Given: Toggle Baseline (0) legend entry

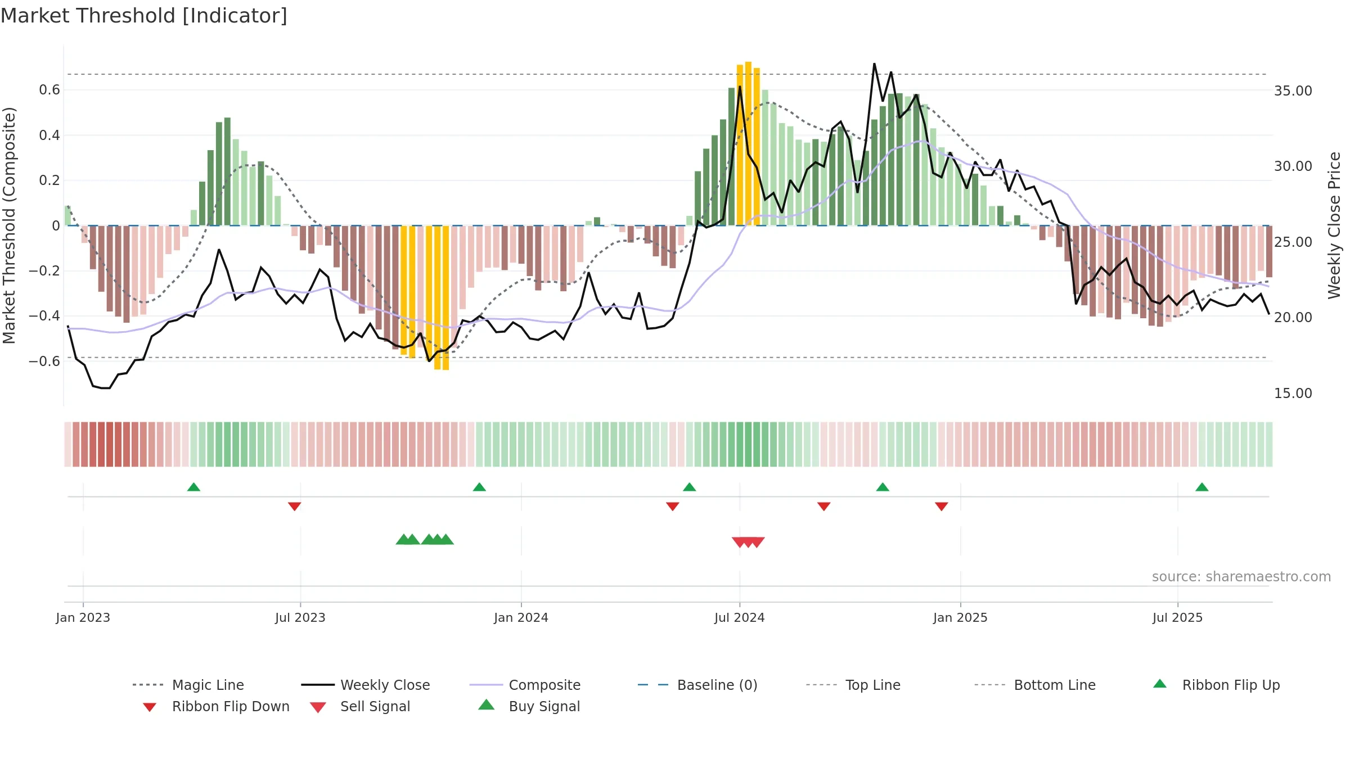Looking at the screenshot, I should point(697,685).
